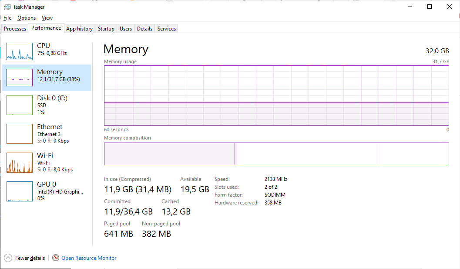
Task: Show the Wi-Fi activity graph thumbnail
Action: pos(20,163)
